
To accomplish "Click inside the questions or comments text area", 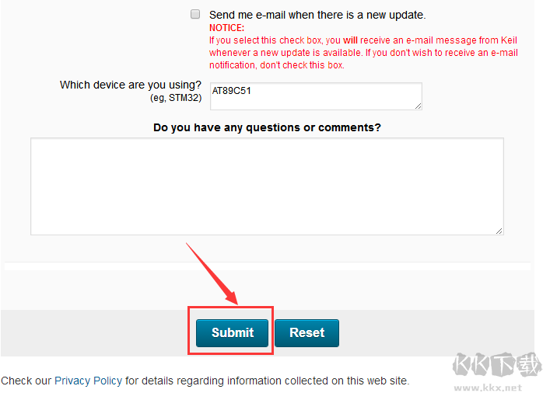I will click(267, 186).
